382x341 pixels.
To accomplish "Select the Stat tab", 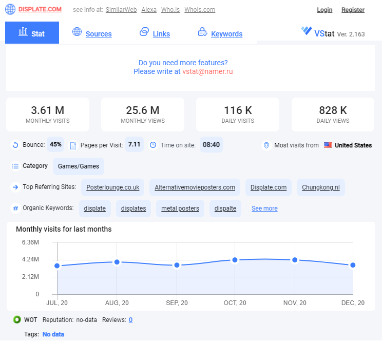I will [32, 33].
